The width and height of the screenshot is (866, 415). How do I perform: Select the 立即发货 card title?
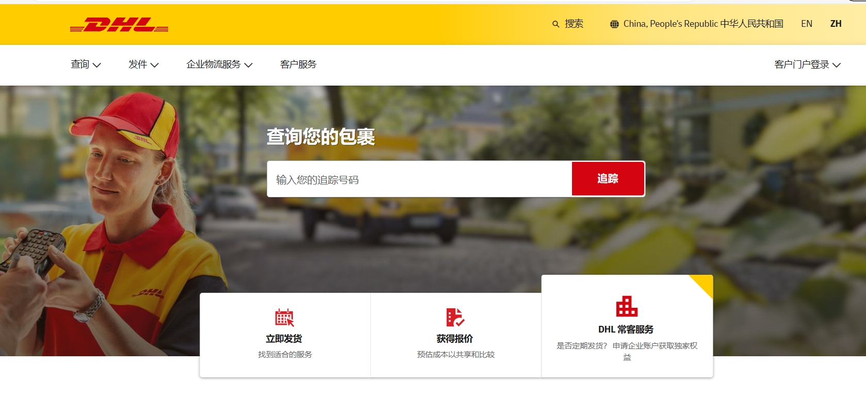coord(284,339)
